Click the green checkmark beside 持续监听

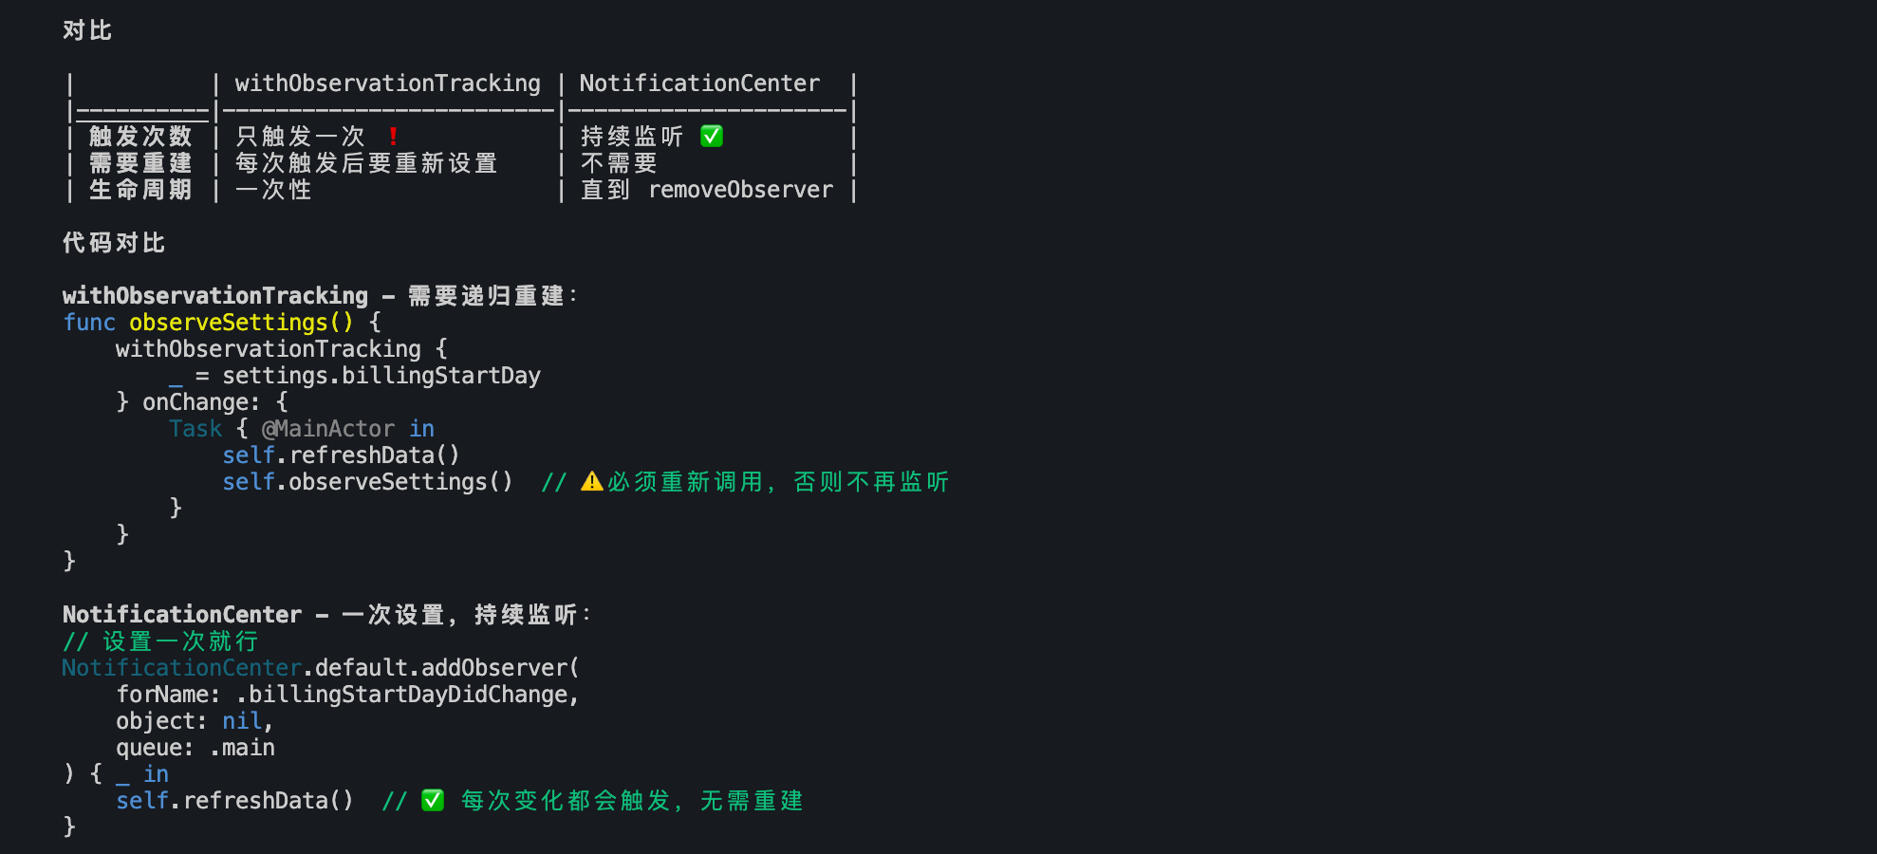[x=712, y=137]
